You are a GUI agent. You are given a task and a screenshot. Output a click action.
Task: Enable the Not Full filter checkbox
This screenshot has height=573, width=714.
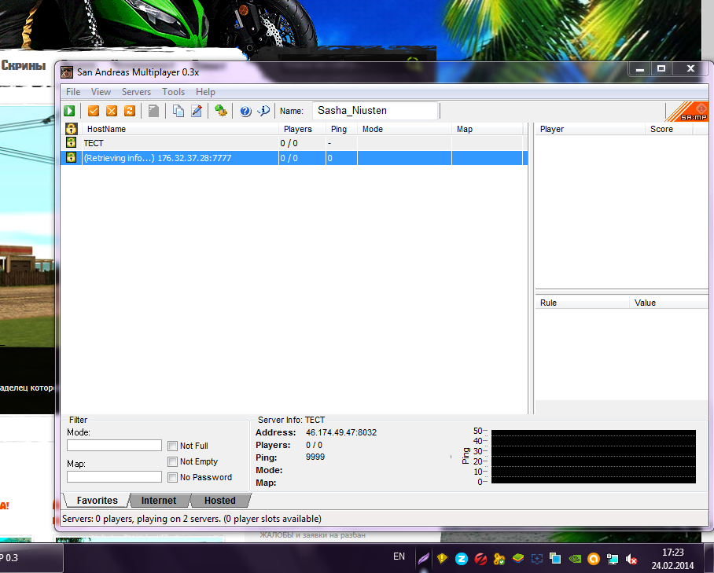172,446
